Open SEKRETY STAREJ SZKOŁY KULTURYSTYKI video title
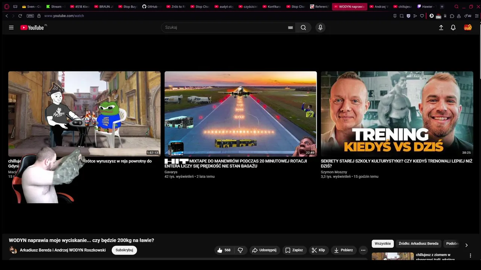The height and width of the screenshot is (270, 481). tap(396, 163)
